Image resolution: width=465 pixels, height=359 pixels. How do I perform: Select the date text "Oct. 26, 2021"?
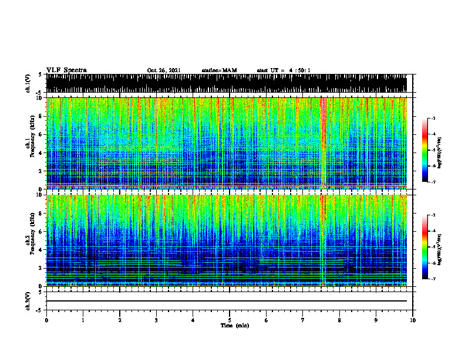(164, 70)
